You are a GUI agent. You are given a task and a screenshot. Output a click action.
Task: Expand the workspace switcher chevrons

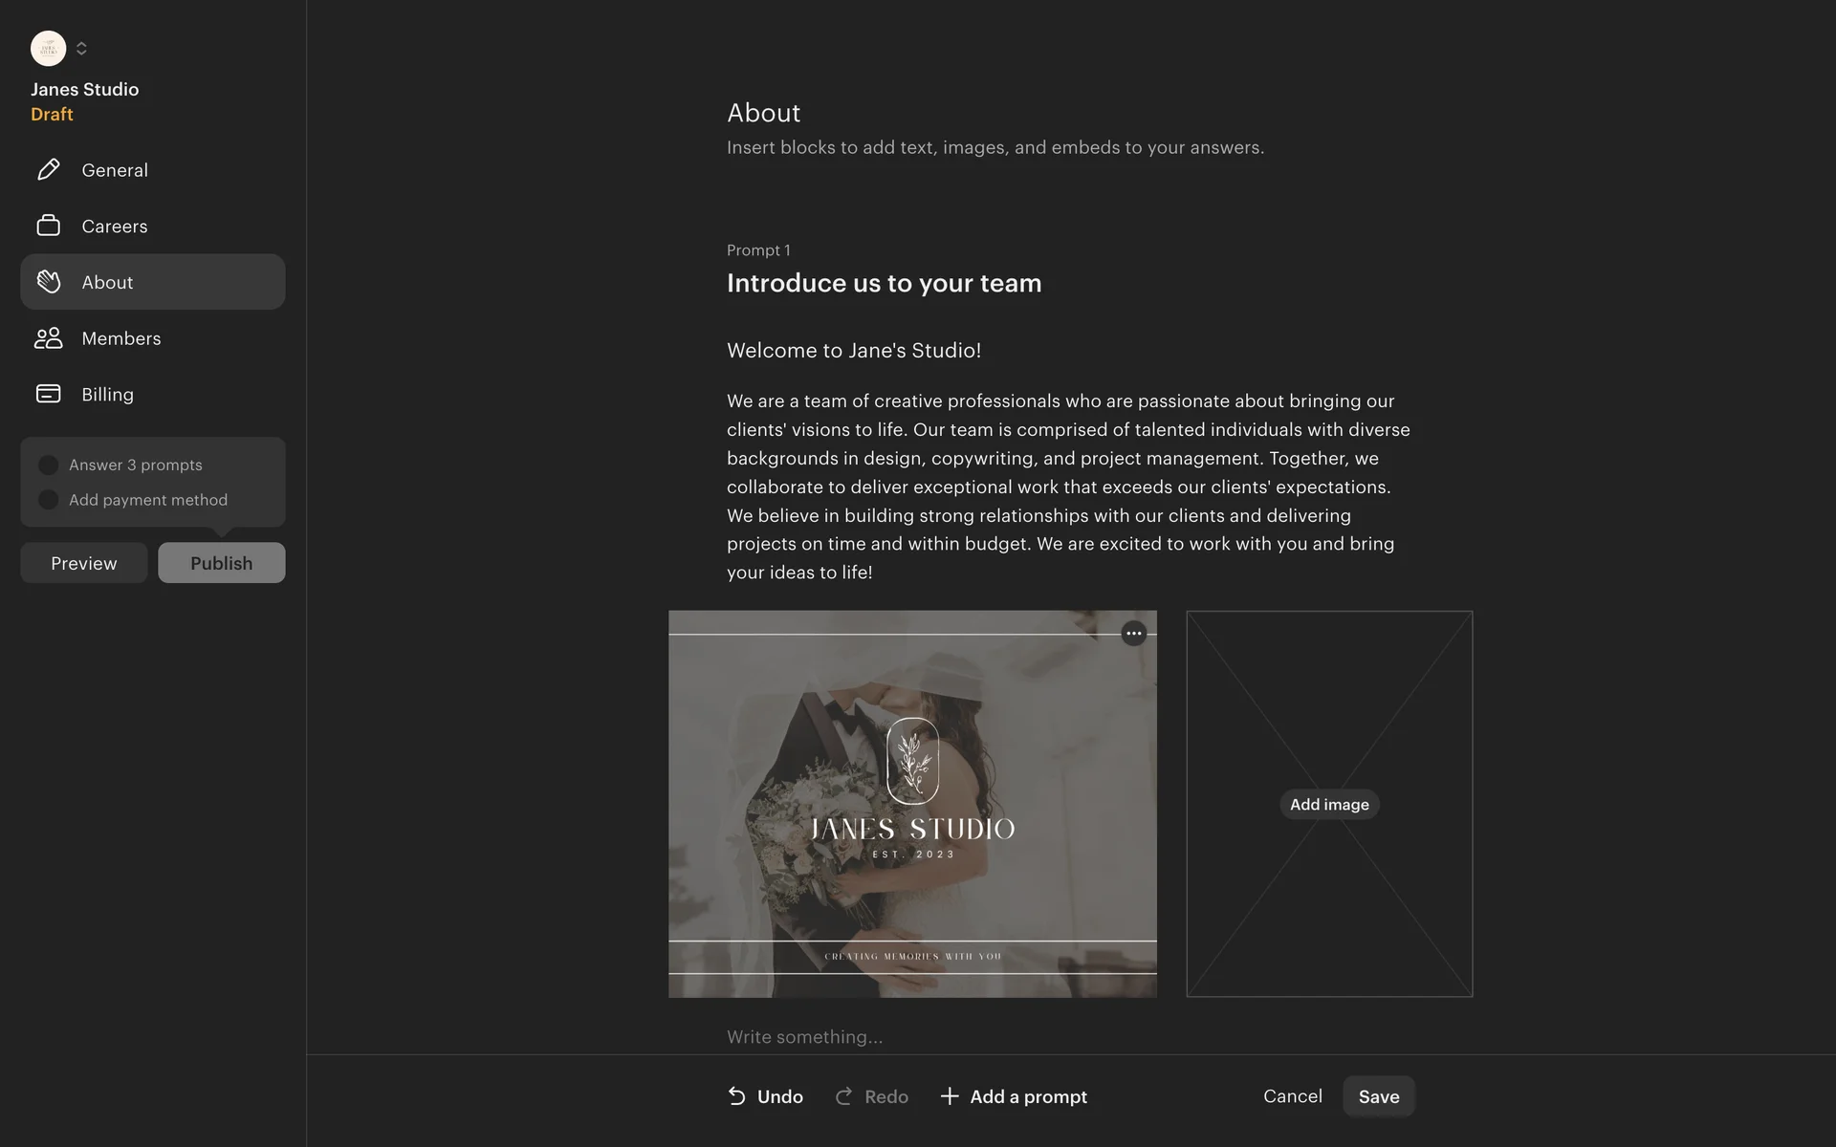click(x=81, y=48)
